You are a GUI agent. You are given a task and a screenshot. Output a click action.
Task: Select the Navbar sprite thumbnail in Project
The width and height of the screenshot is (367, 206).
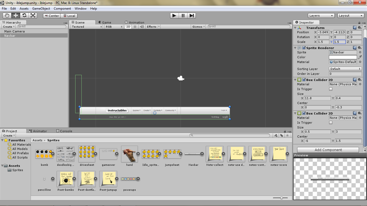click(x=193, y=154)
